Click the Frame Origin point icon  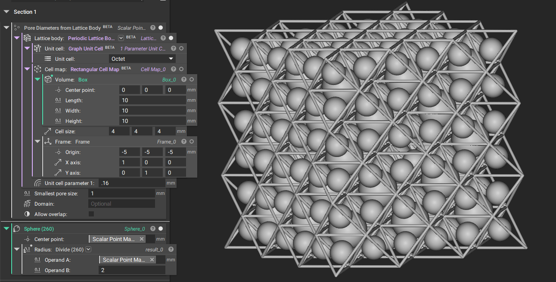pyautogui.click(x=58, y=152)
